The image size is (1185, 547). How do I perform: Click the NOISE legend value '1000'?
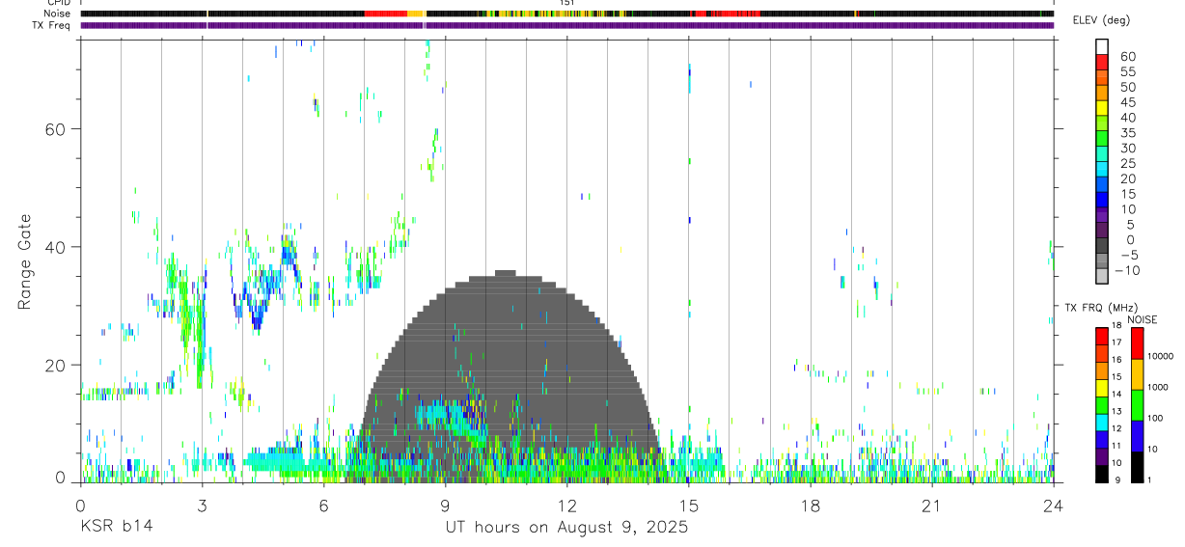(x=1159, y=388)
